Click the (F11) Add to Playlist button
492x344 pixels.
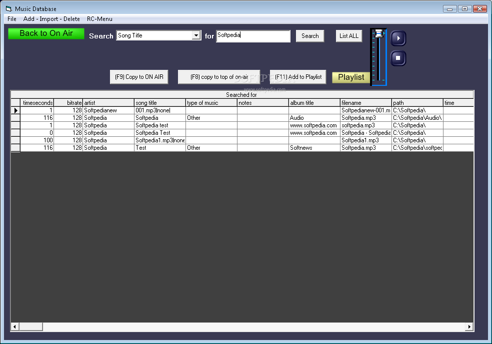(298, 77)
